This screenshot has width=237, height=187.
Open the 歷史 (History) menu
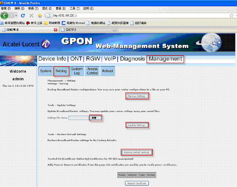tap(47, 8)
